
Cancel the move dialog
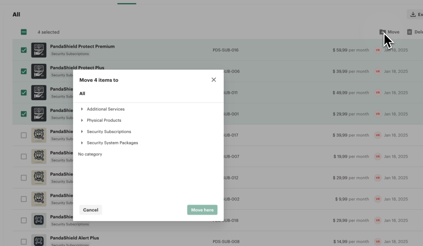91,210
